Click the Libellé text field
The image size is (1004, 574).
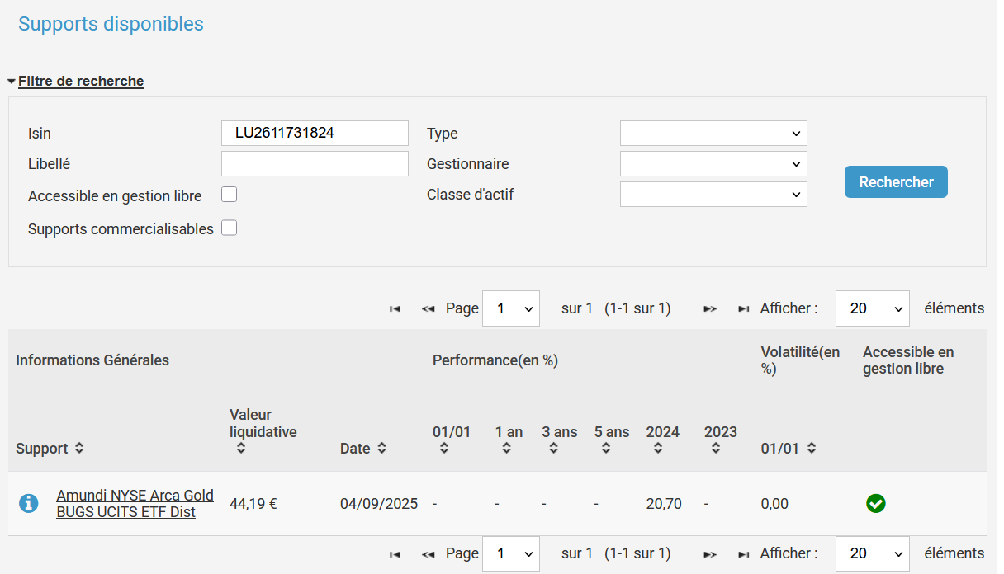pyautogui.click(x=315, y=164)
